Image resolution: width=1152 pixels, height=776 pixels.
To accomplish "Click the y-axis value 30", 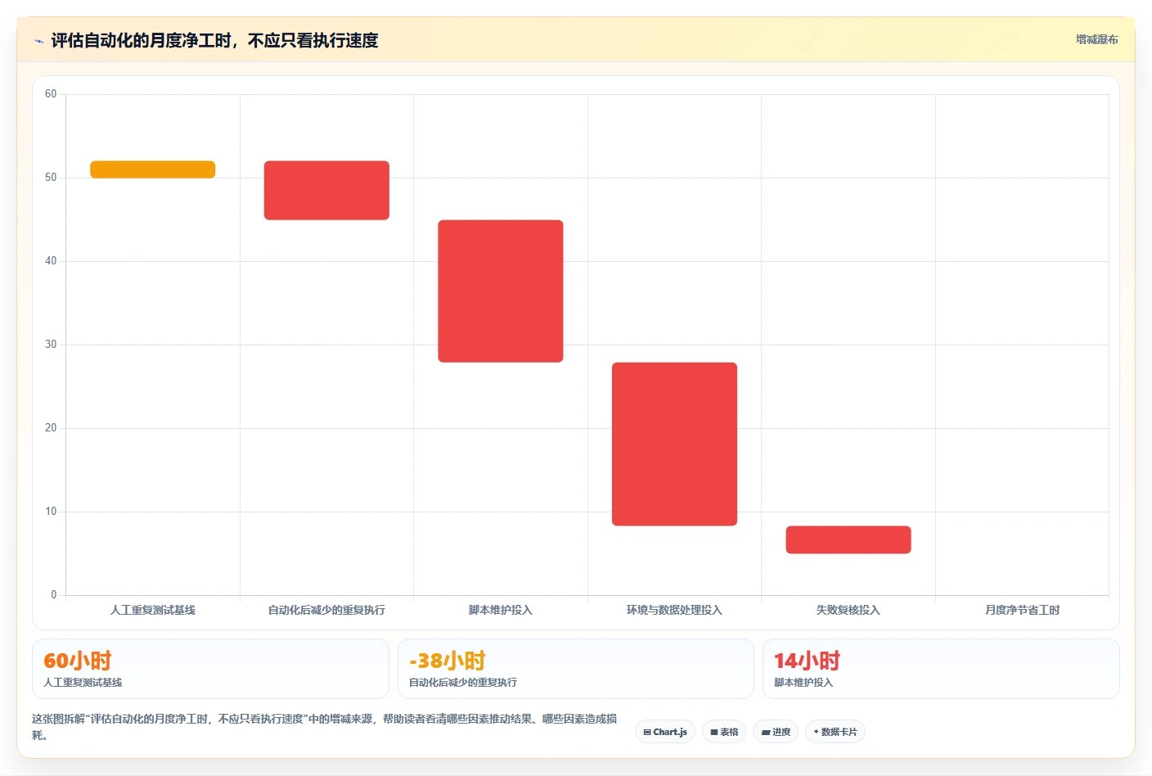I will [51, 345].
